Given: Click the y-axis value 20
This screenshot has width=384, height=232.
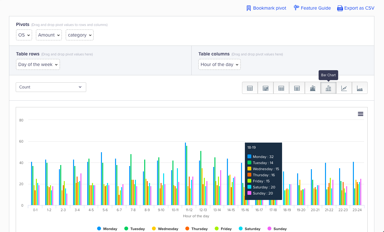Looking at the screenshot, I should tap(21, 184).
